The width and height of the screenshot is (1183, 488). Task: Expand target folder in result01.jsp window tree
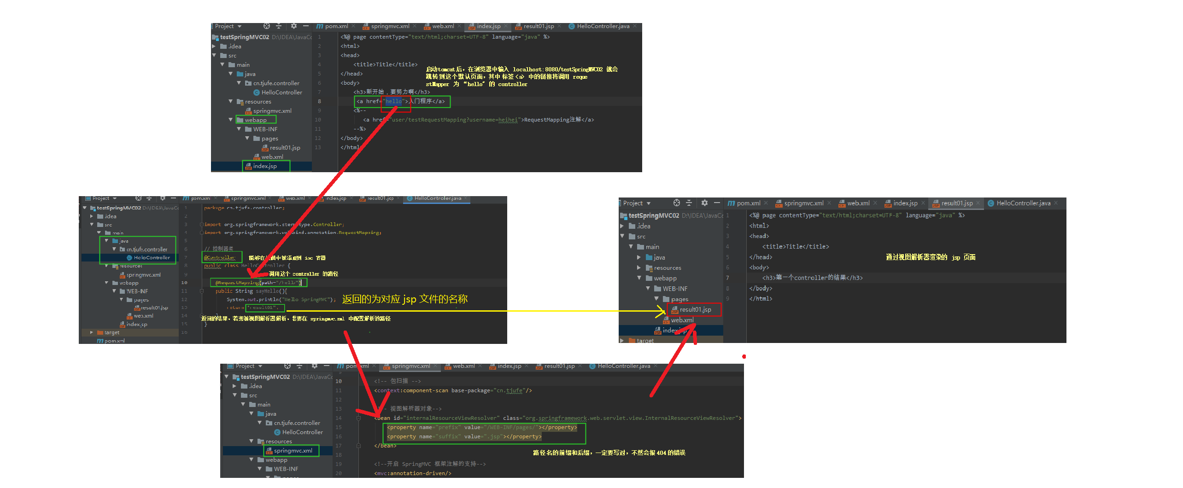(622, 341)
